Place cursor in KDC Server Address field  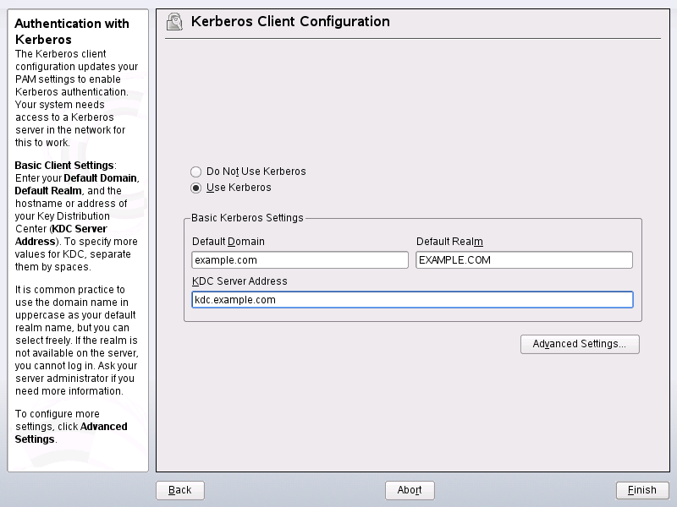click(x=412, y=300)
